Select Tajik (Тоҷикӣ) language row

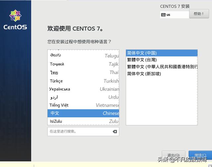83,64
